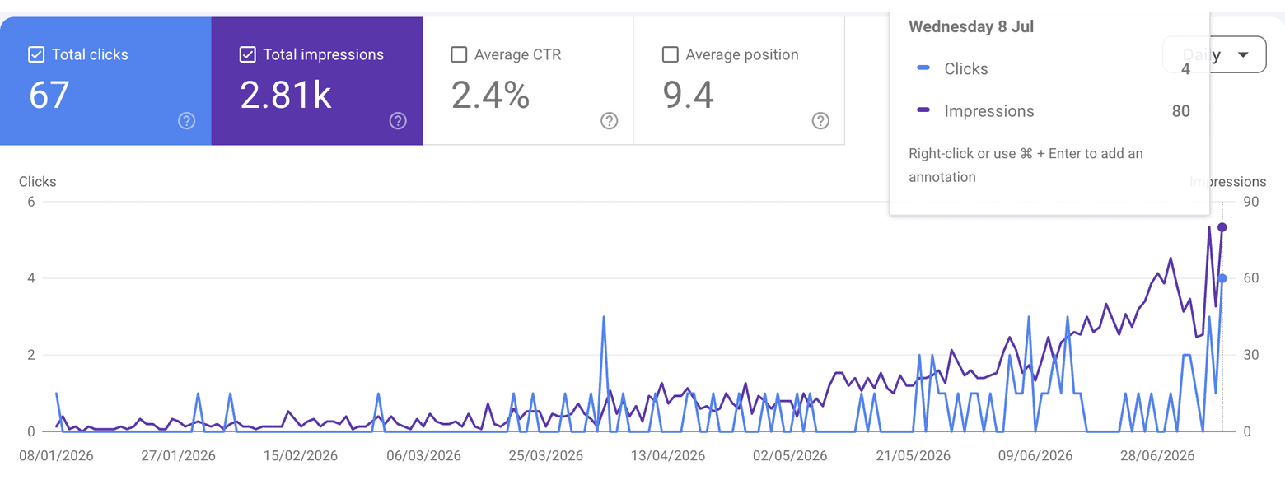Click the help icon on Average position card
The width and height of the screenshot is (1285, 494).
coord(820,121)
